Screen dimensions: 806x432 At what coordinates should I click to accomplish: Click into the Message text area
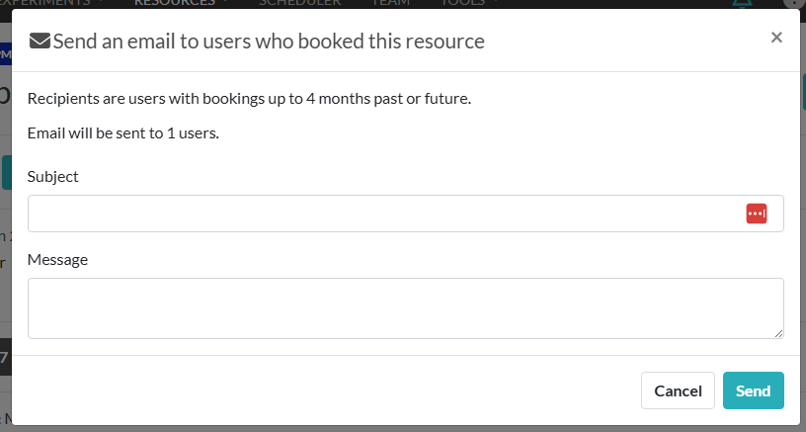click(x=405, y=307)
